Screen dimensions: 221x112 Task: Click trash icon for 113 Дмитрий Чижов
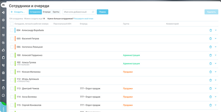[x=211, y=89]
